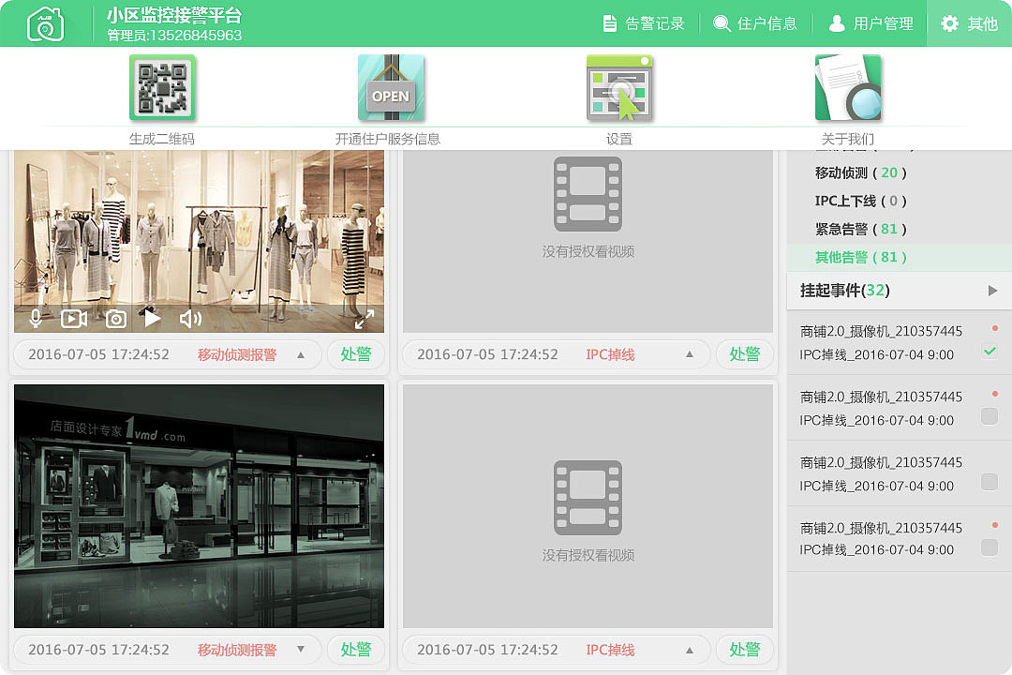Open the 开通住户服务信息 OPEN sign icon
The width and height of the screenshot is (1012, 675).
pos(391,88)
